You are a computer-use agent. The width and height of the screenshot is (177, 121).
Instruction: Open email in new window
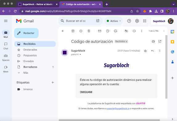coord(160,41)
